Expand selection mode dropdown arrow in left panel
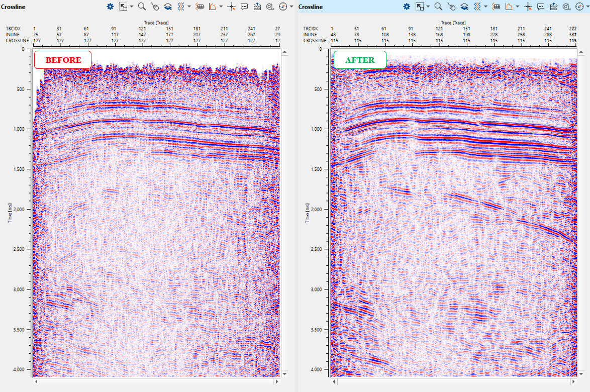 click(x=132, y=7)
